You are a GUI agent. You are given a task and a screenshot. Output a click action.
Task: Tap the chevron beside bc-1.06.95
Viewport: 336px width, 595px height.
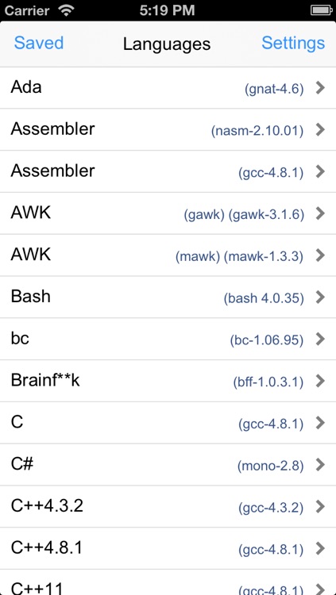tap(320, 339)
